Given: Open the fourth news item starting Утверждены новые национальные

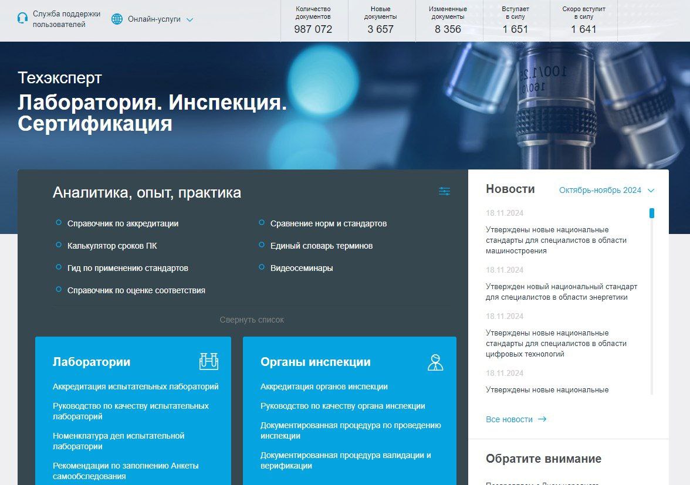Looking at the screenshot, I should click(x=547, y=389).
